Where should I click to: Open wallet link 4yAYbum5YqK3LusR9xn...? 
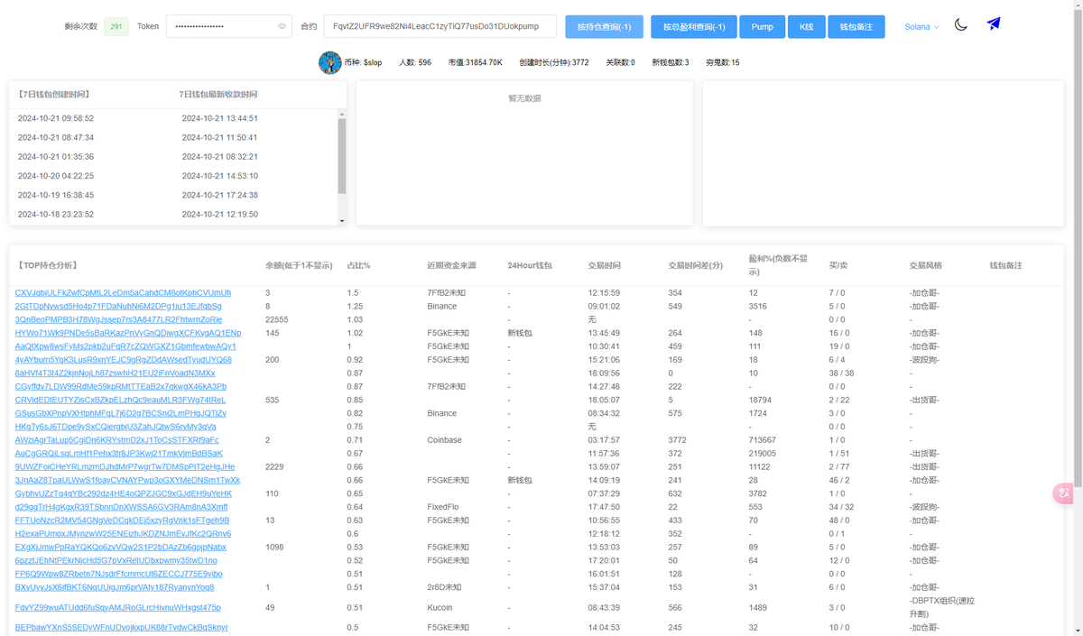124,360
